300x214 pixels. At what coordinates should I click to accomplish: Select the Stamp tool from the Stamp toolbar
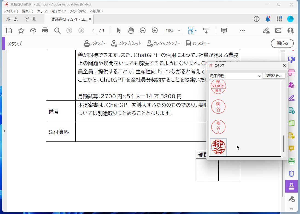click(x=95, y=43)
